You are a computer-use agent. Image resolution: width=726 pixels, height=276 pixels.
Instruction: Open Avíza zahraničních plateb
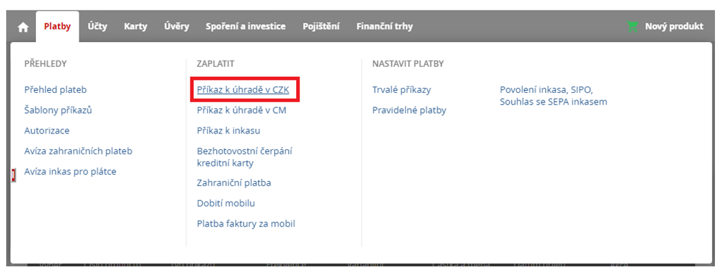78,151
